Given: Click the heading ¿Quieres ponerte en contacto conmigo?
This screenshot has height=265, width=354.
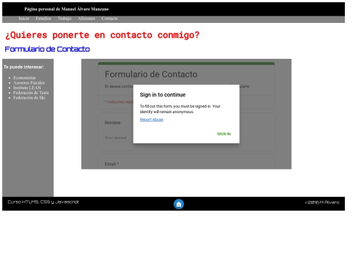Looking at the screenshot, I should click(x=102, y=35).
